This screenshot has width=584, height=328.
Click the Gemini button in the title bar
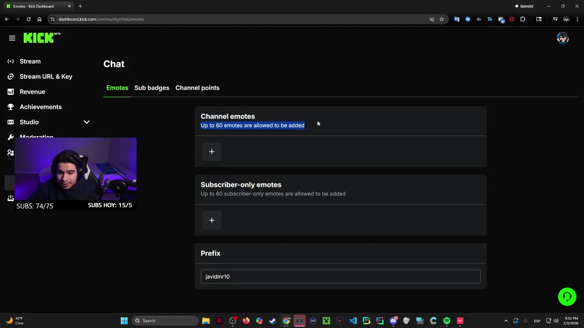[x=524, y=6]
